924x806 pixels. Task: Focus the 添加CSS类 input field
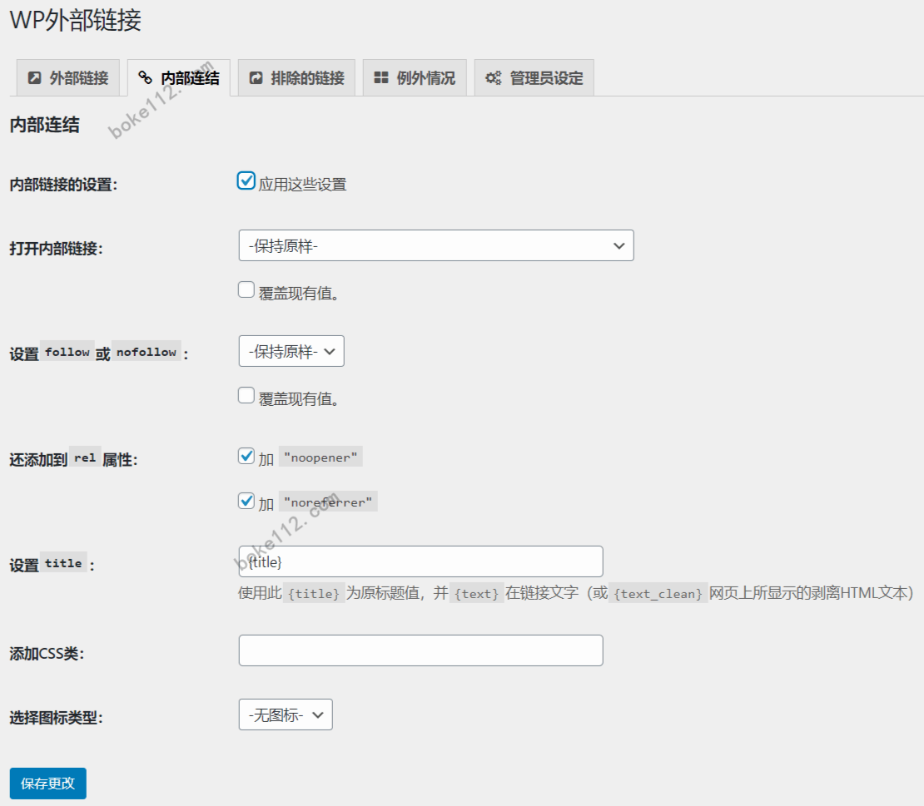click(x=420, y=650)
